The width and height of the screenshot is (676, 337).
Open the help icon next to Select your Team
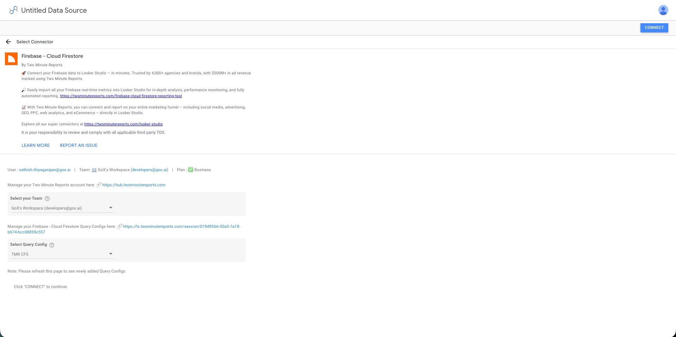[x=47, y=198]
